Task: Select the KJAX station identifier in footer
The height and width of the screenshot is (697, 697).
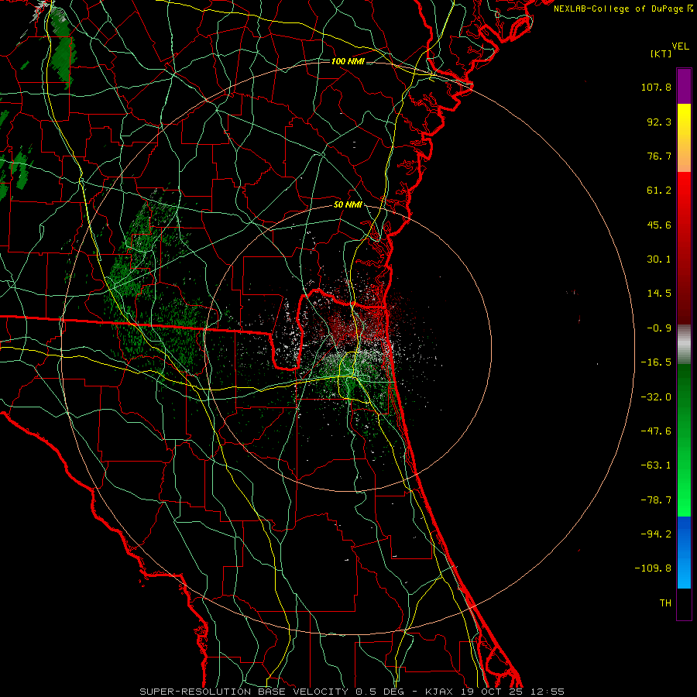Action: [439, 692]
